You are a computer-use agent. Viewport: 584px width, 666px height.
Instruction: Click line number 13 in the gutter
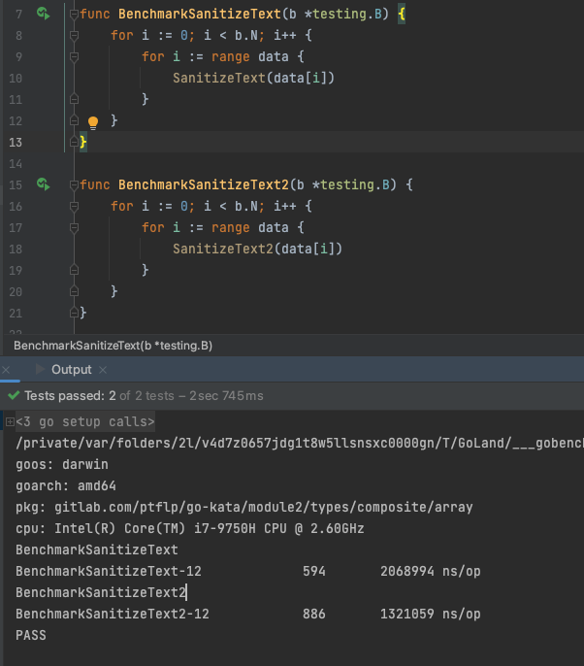click(16, 143)
